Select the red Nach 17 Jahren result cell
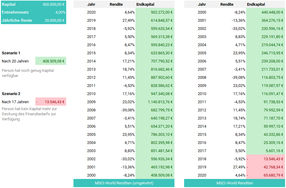Screen dimensions: 286x188 pyautogui.click(x=51, y=102)
